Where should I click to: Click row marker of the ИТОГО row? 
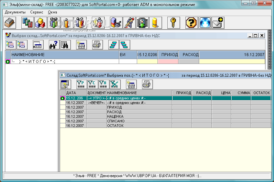pos(8,61)
